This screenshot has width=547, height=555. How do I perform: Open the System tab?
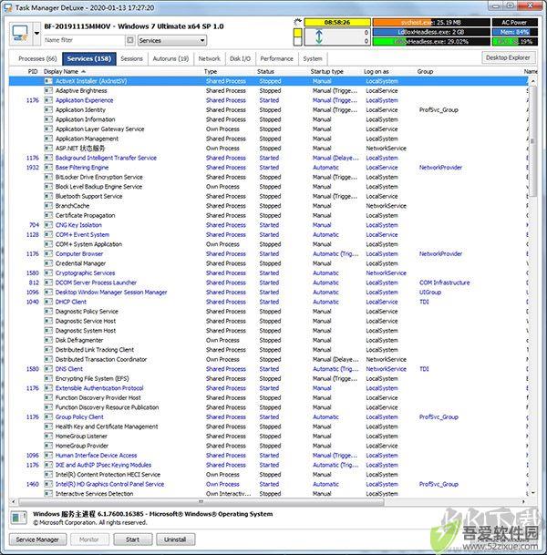tap(313, 58)
